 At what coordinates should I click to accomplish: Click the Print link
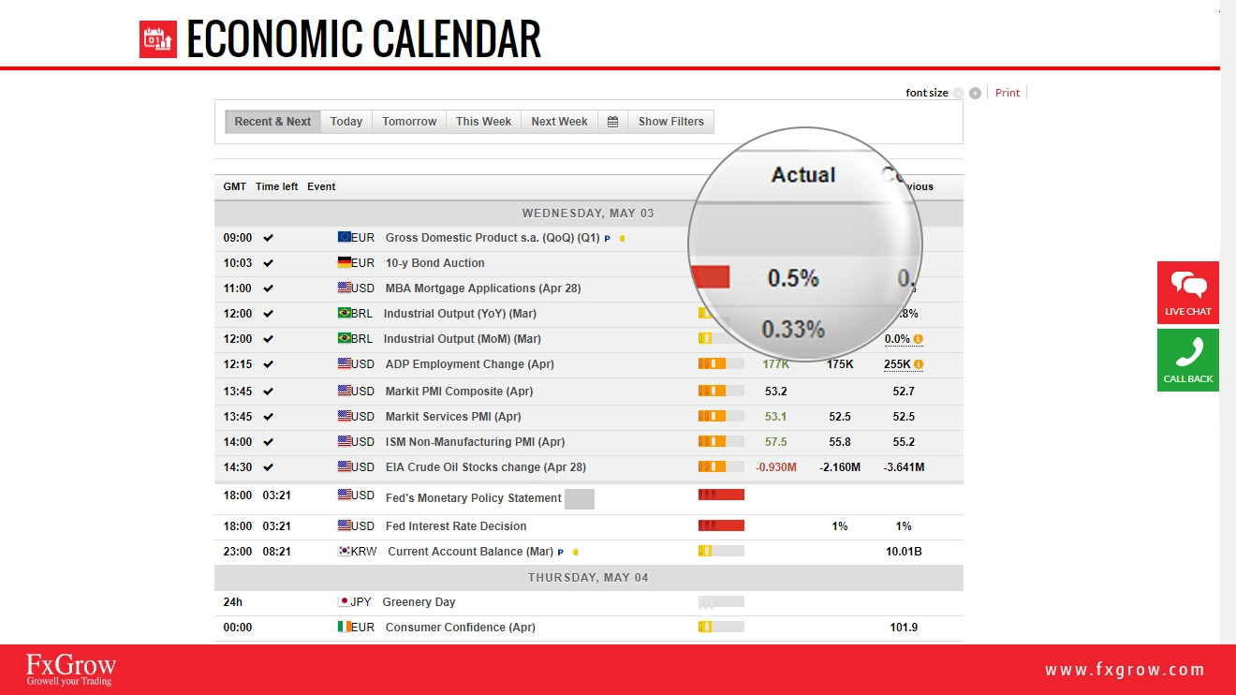(1008, 93)
